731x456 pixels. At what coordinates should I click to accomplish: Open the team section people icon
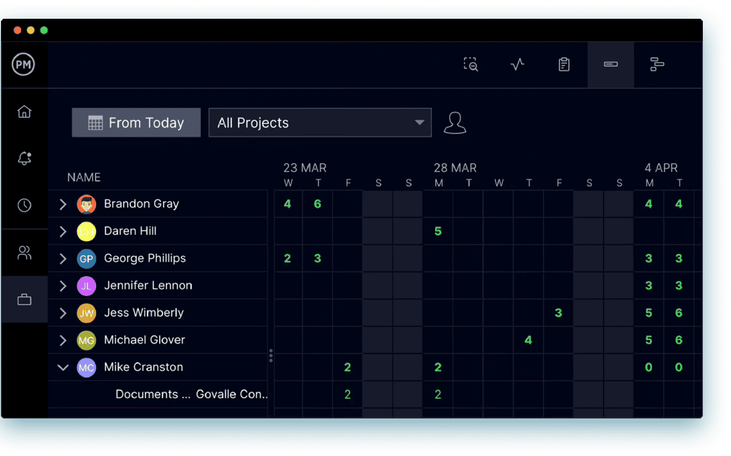24,252
